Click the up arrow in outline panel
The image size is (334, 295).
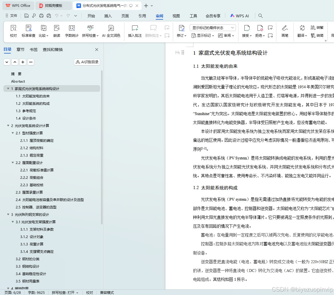15,62
